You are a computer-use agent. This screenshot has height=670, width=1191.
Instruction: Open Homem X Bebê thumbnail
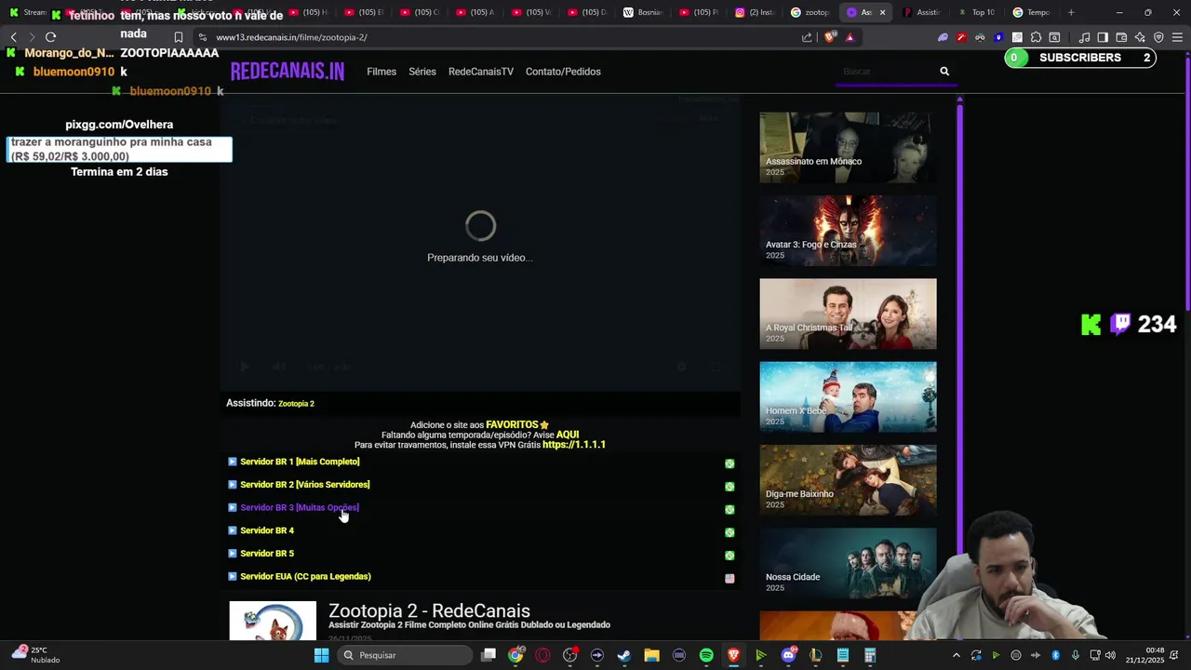(x=848, y=396)
